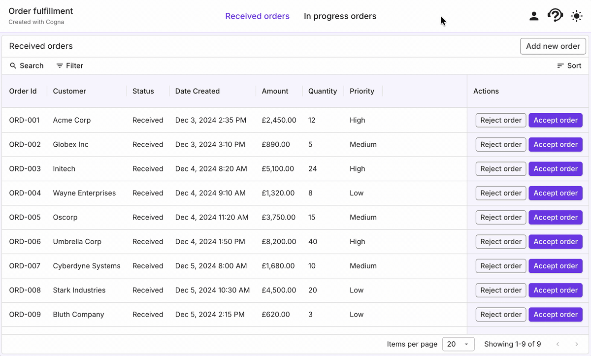The width and height of the screenshot is (591, 356).
Task: Click date Dec 4, 2024 9:10 AM
Action: [210, 193]
